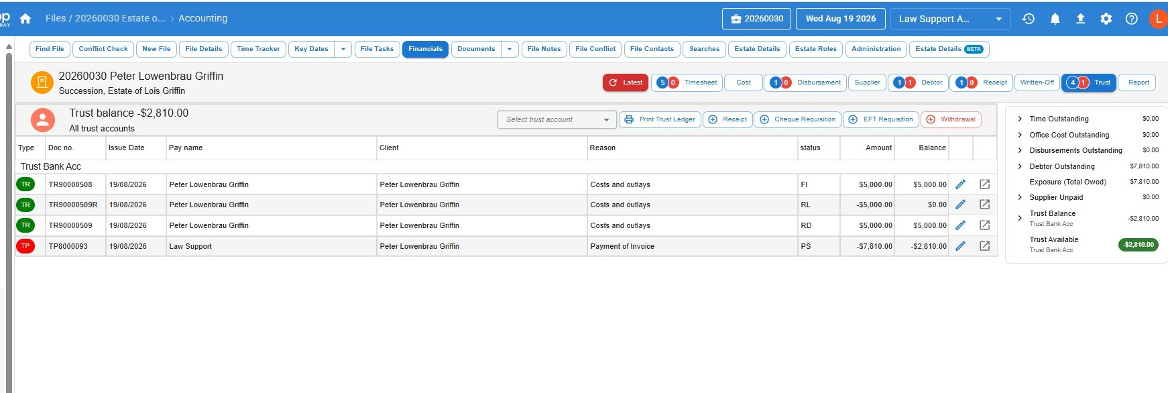Open the Administration tab
This screenshot has height=393, width=1168.
point(876,49)
